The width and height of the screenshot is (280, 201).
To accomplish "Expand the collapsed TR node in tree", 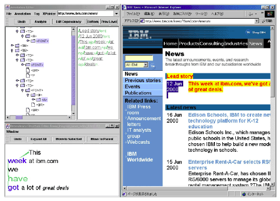I will click(x=12, y=45).
